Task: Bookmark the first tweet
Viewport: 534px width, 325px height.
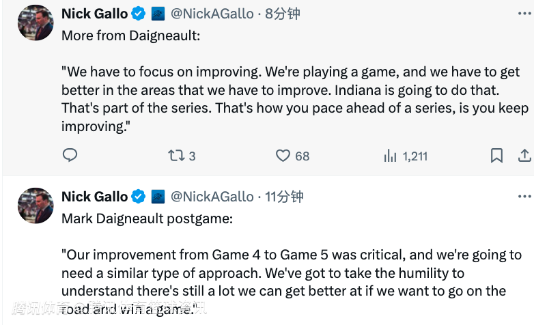Action: (x=498, y=156)
